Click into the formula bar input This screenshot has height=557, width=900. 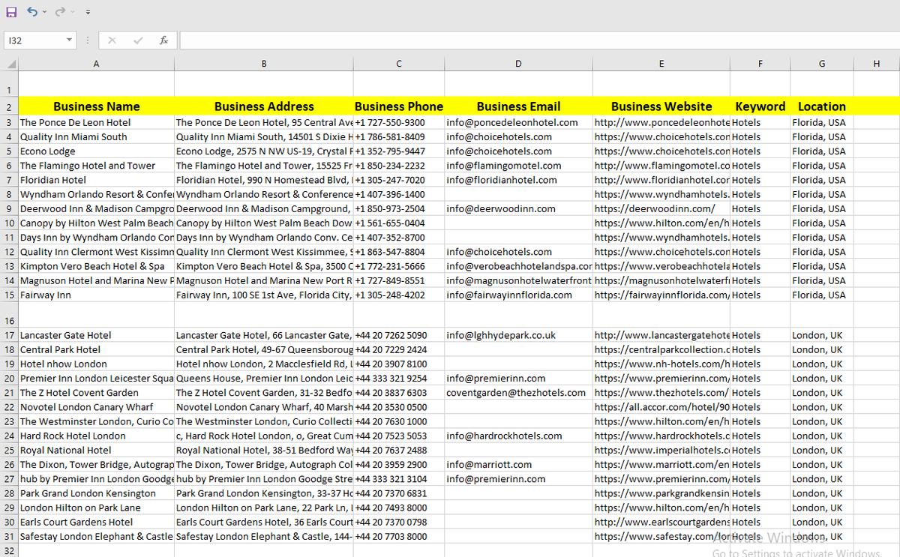click(538, 40)
